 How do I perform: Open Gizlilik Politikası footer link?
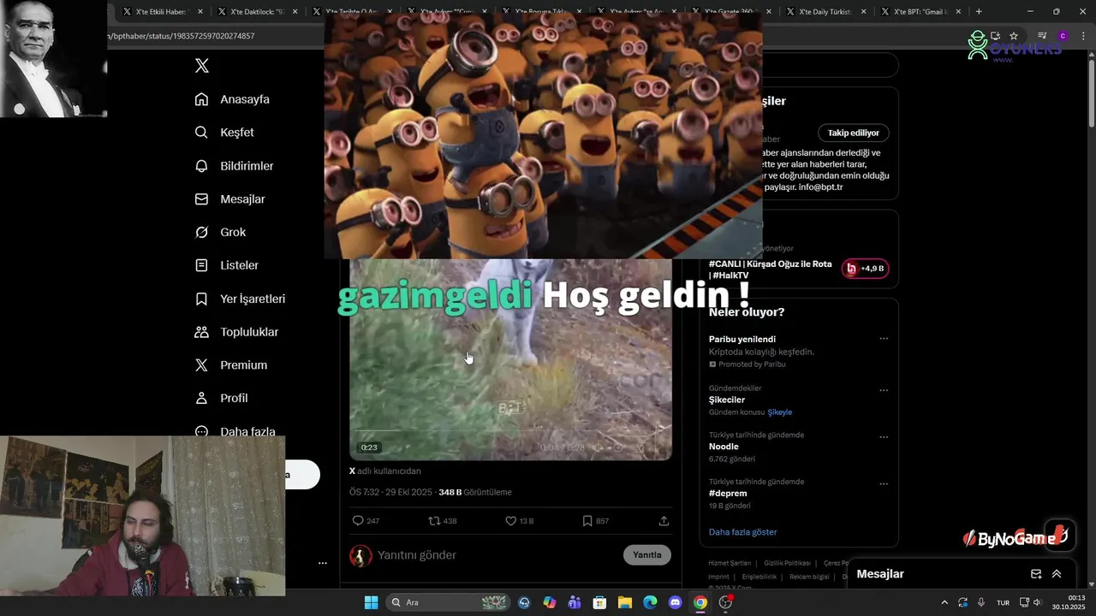point(787,563)
